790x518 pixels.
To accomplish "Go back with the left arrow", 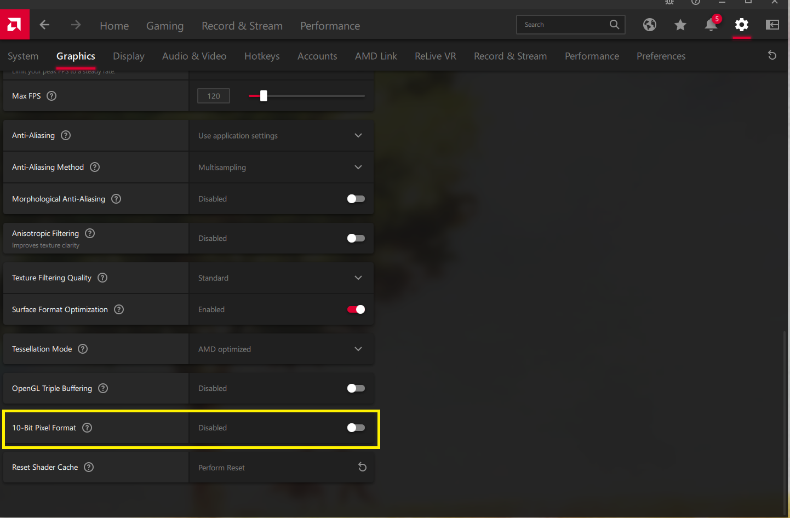I will click(x=45, y=25).
